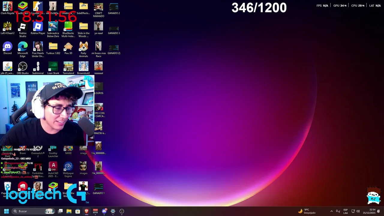This screenshot has width=384, height=216.
Task: Open the BlueStacks Multi-Instance shortcut
Action: click(x=68, y=30)
